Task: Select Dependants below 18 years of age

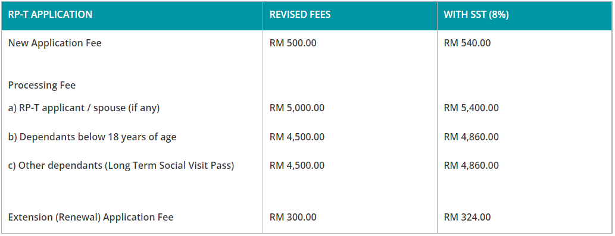Action: pyautogui.click(x=92, y=137)
